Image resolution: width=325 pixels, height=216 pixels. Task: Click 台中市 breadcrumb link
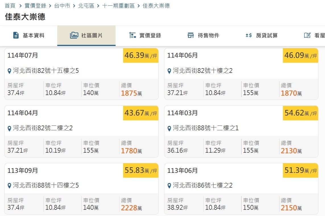62,6
